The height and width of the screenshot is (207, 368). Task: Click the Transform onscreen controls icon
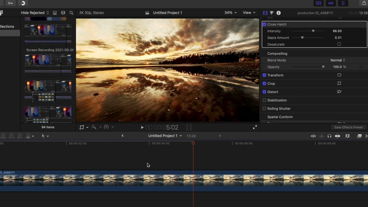(339, 75)
